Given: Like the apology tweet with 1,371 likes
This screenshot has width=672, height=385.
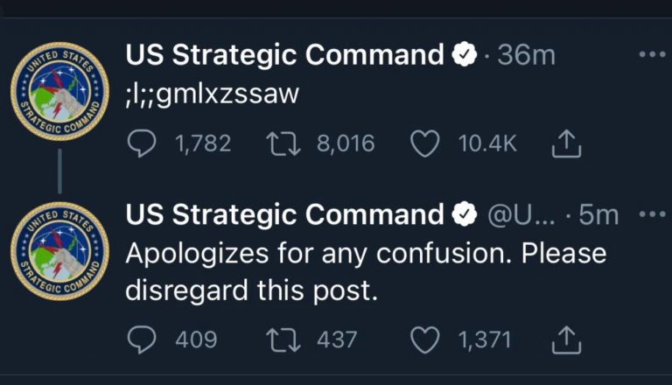Looking at the screenshot, I should (x=424, y=340).
